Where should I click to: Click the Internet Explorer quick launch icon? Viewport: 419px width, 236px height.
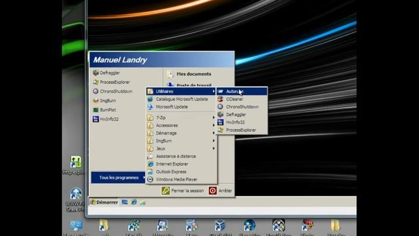pos(134,203)
